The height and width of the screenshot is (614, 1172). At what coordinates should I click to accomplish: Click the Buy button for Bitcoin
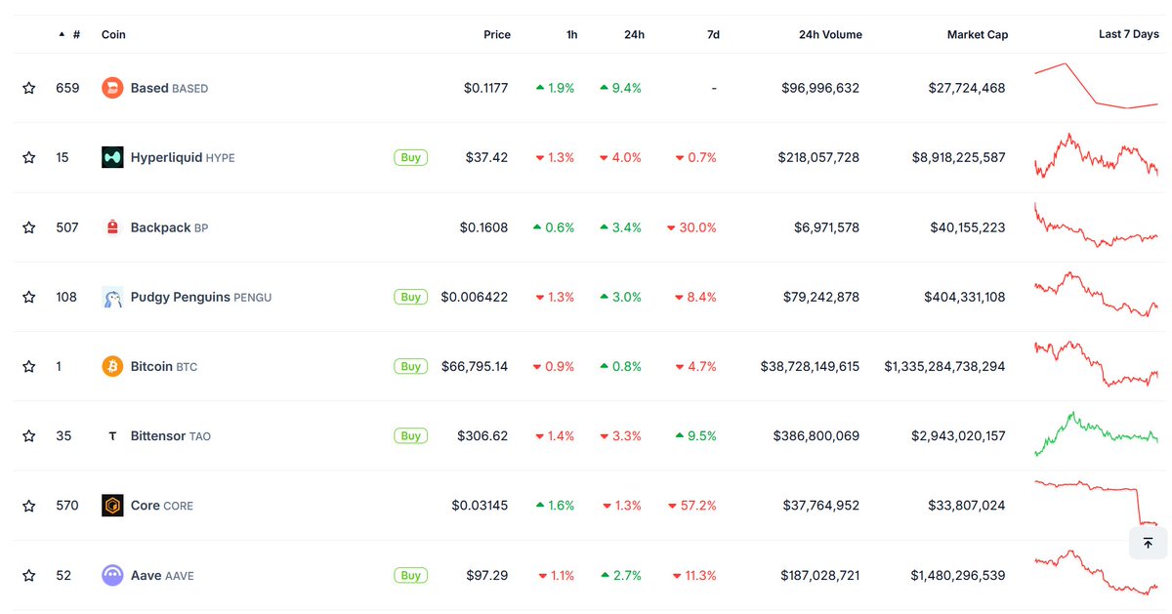pos(411,366)
